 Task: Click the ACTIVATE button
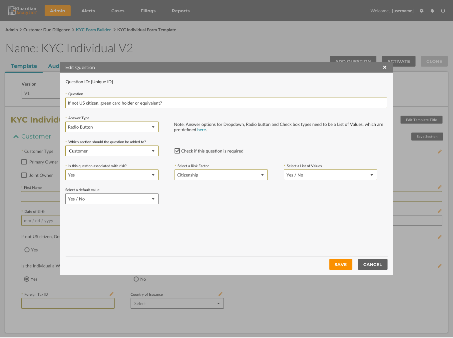(399, 61)
